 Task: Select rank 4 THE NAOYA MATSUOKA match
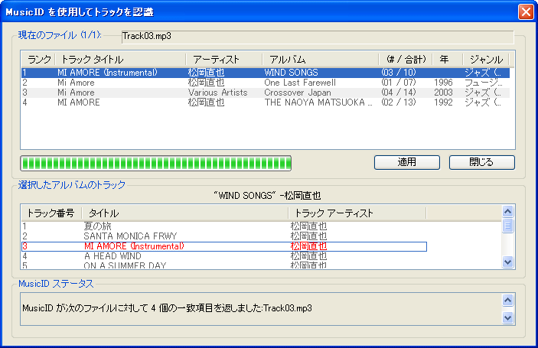click(x=266, y=102)
